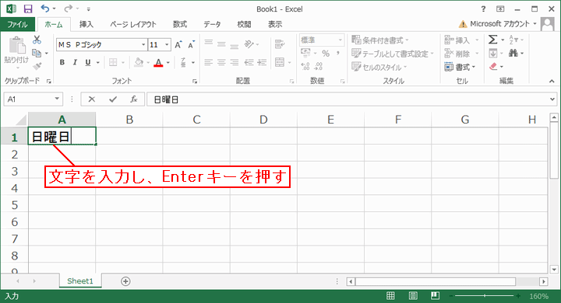Open the font size 11 dropdown
The height and width of the screenshot is (303, 561).
pyautogui.click(x=167, y=44)
